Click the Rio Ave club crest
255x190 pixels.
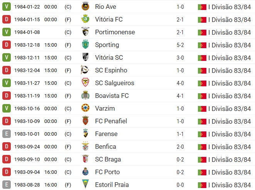85,7
